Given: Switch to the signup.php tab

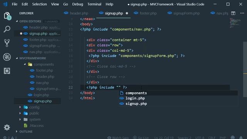Looking at the screenshot, I should [113, 14].
